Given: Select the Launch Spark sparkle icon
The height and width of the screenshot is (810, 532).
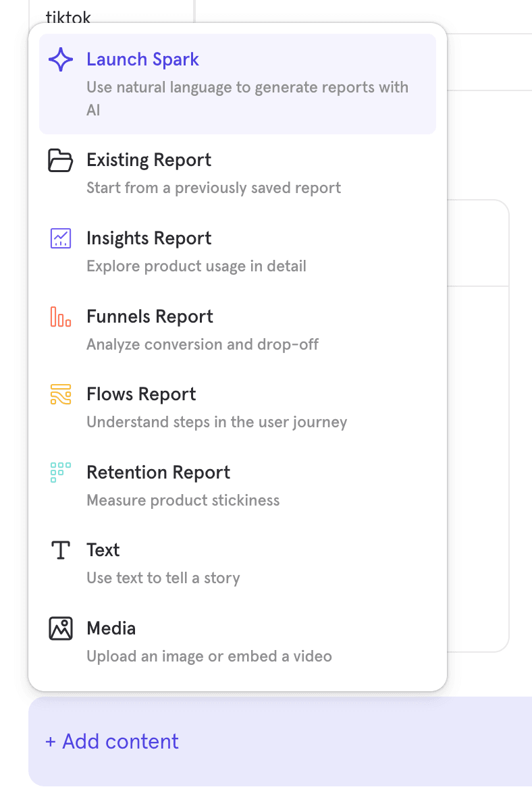Looking at the screenshot, I should tap(60, 59).
